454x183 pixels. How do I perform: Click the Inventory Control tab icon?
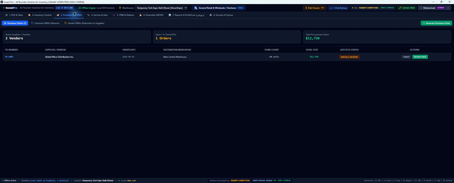coord(30,15)
